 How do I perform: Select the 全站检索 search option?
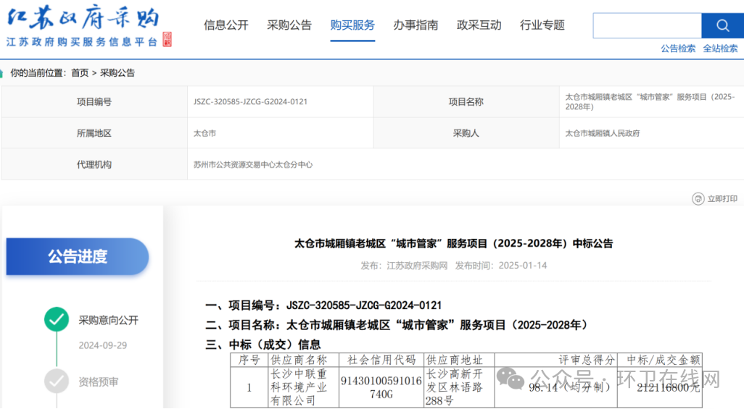pyautogui.click(x=720, y=49)
